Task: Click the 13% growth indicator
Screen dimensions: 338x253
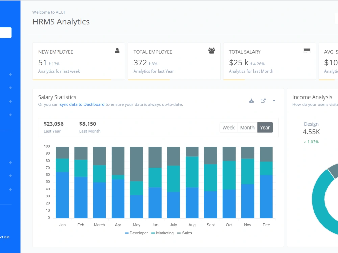Action: (x=54, y=64)
